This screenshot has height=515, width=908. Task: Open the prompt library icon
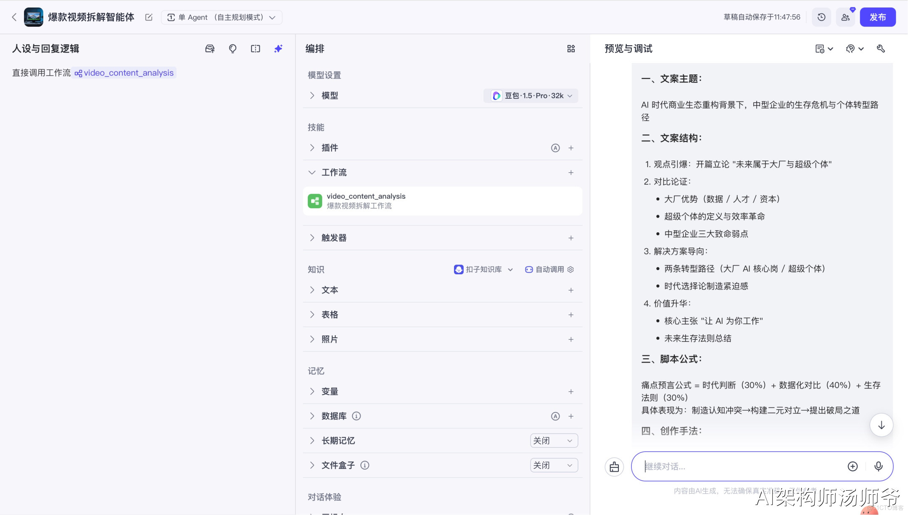pyautogui.click(x=210, y=49)
